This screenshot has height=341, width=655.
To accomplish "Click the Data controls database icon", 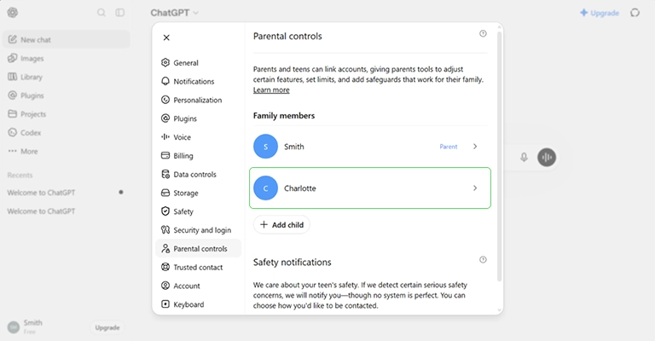I will coord(165,174).
